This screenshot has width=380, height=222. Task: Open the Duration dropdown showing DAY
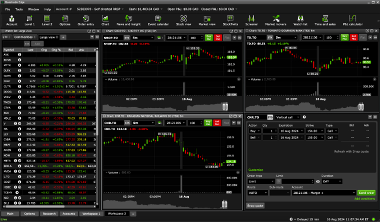(x=332, y=181)
